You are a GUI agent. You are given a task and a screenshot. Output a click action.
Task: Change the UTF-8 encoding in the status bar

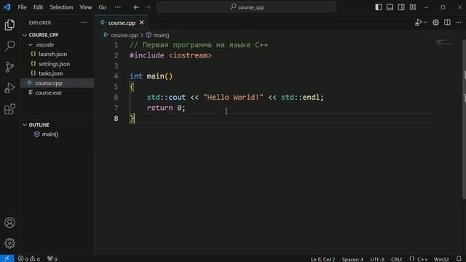[x=377, y=259]
